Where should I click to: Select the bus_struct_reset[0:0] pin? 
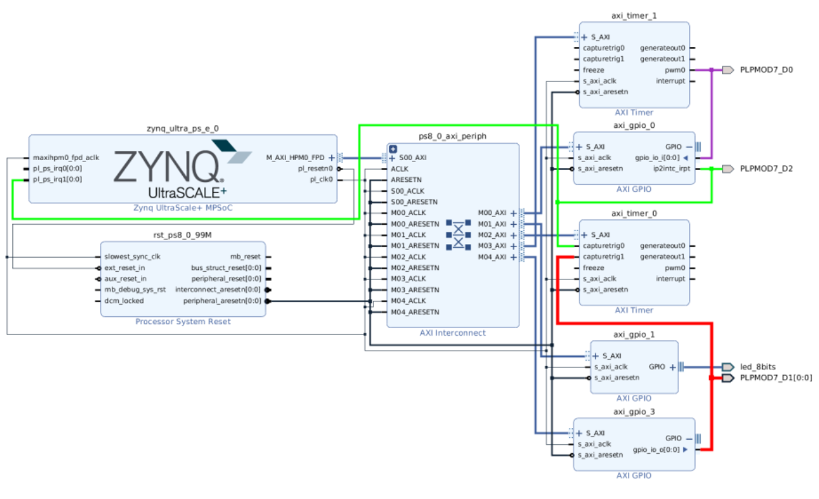click(226, 267)
